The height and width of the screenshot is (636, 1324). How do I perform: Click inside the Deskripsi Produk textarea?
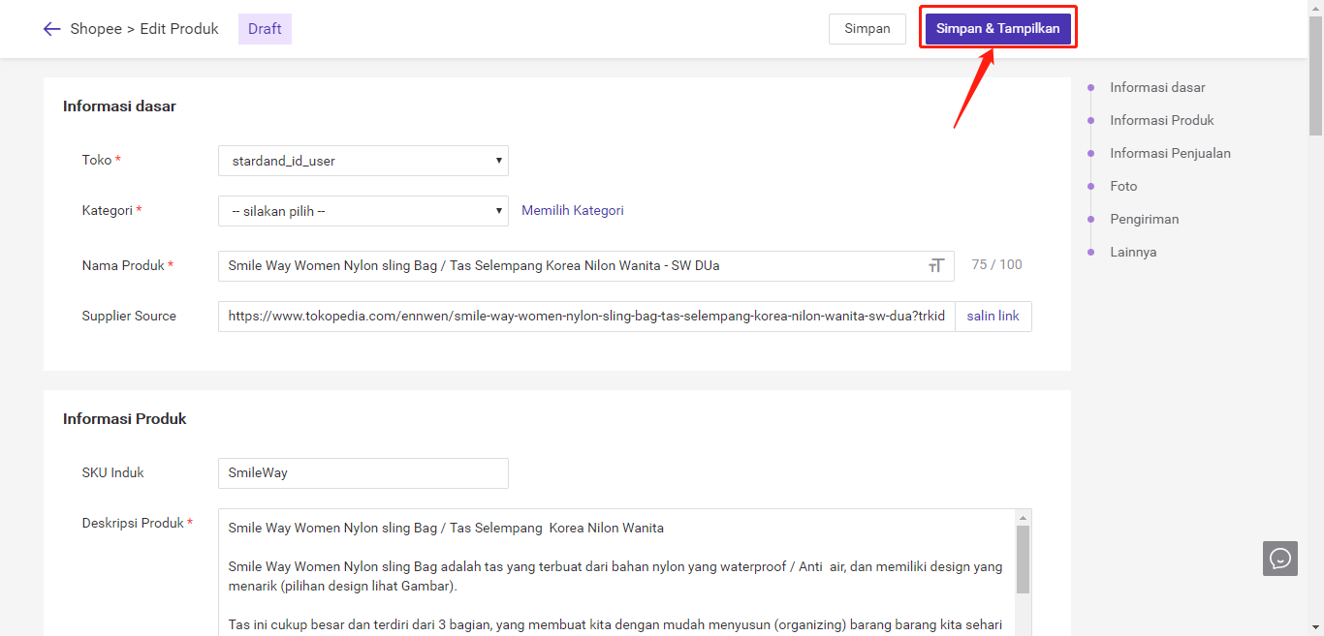coord(615,572)
